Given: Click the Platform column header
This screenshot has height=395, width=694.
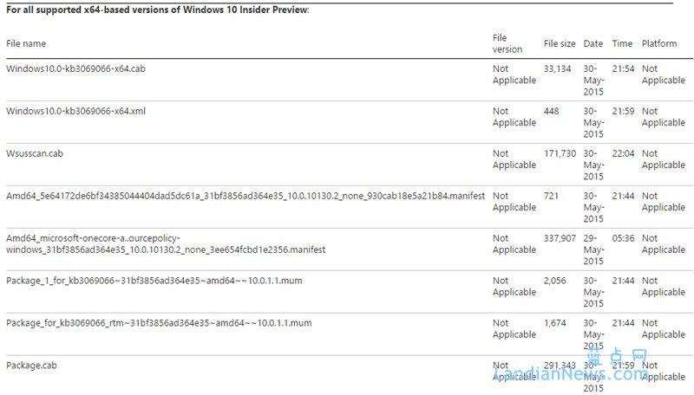Looking at the screenshot, I should 659,43.
